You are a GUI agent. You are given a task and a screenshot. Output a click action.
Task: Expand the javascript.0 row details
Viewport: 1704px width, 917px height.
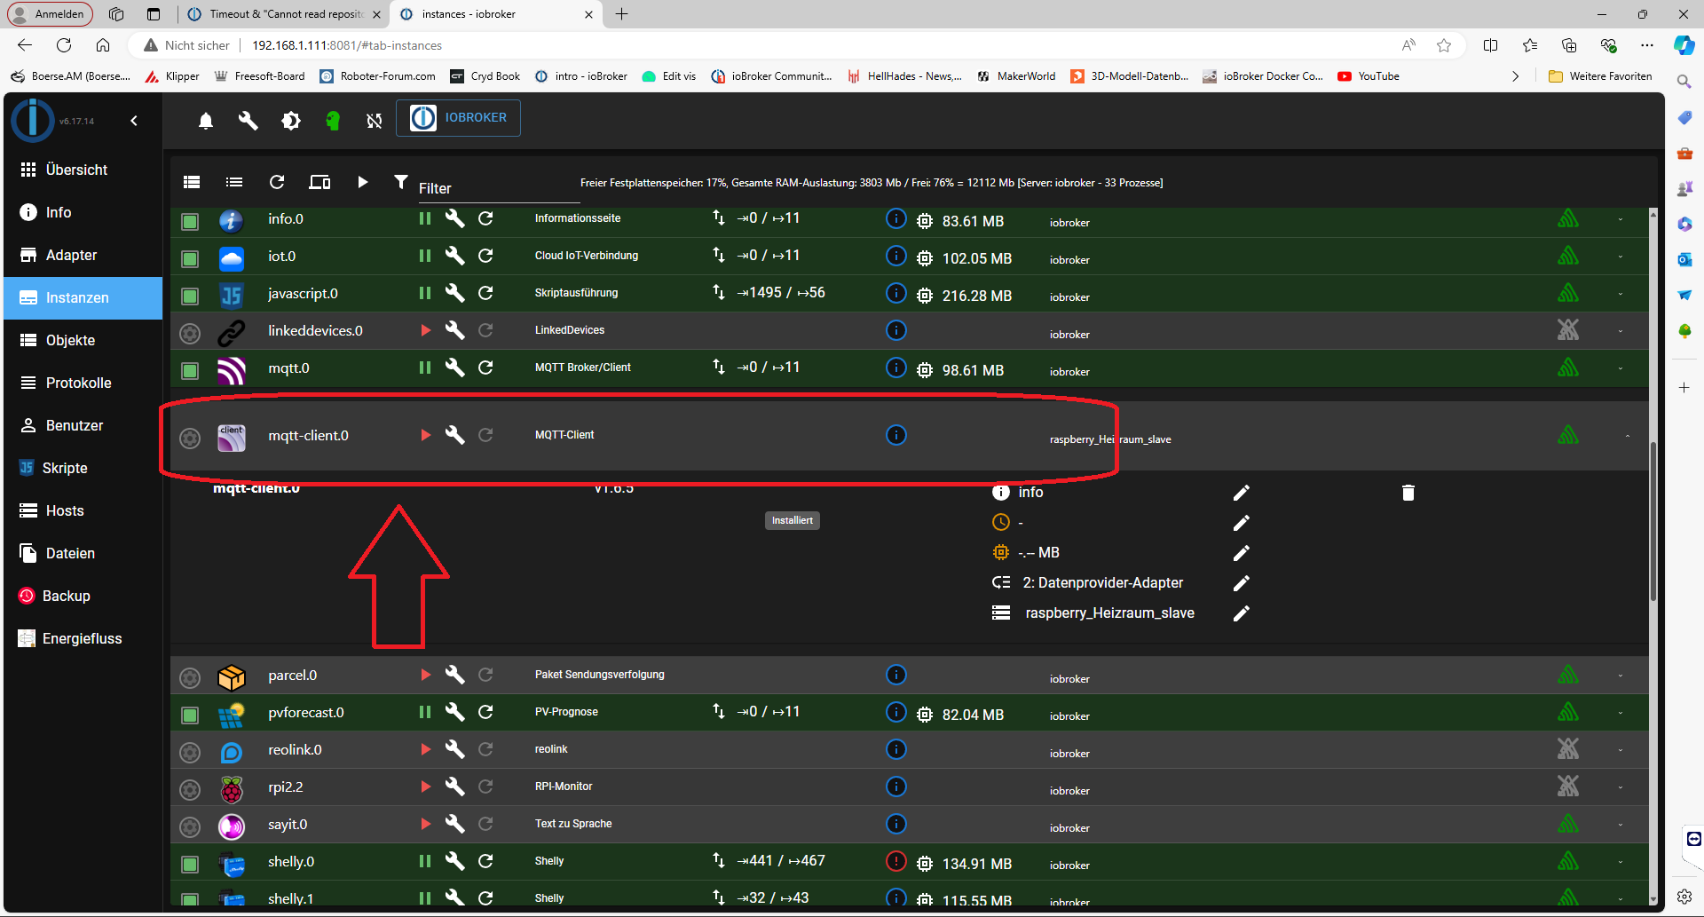1621,294
